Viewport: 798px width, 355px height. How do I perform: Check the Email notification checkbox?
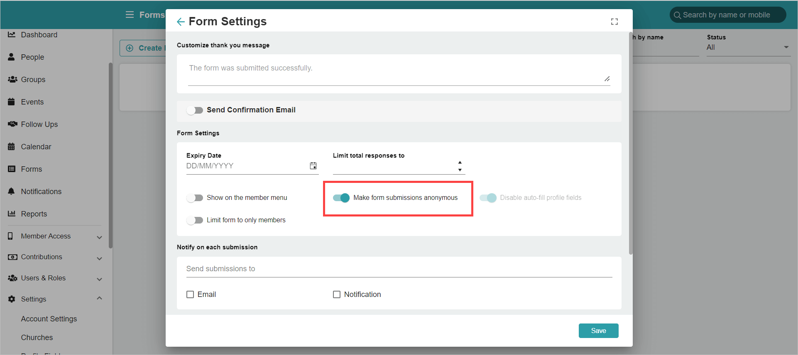(x=190, y=294)
